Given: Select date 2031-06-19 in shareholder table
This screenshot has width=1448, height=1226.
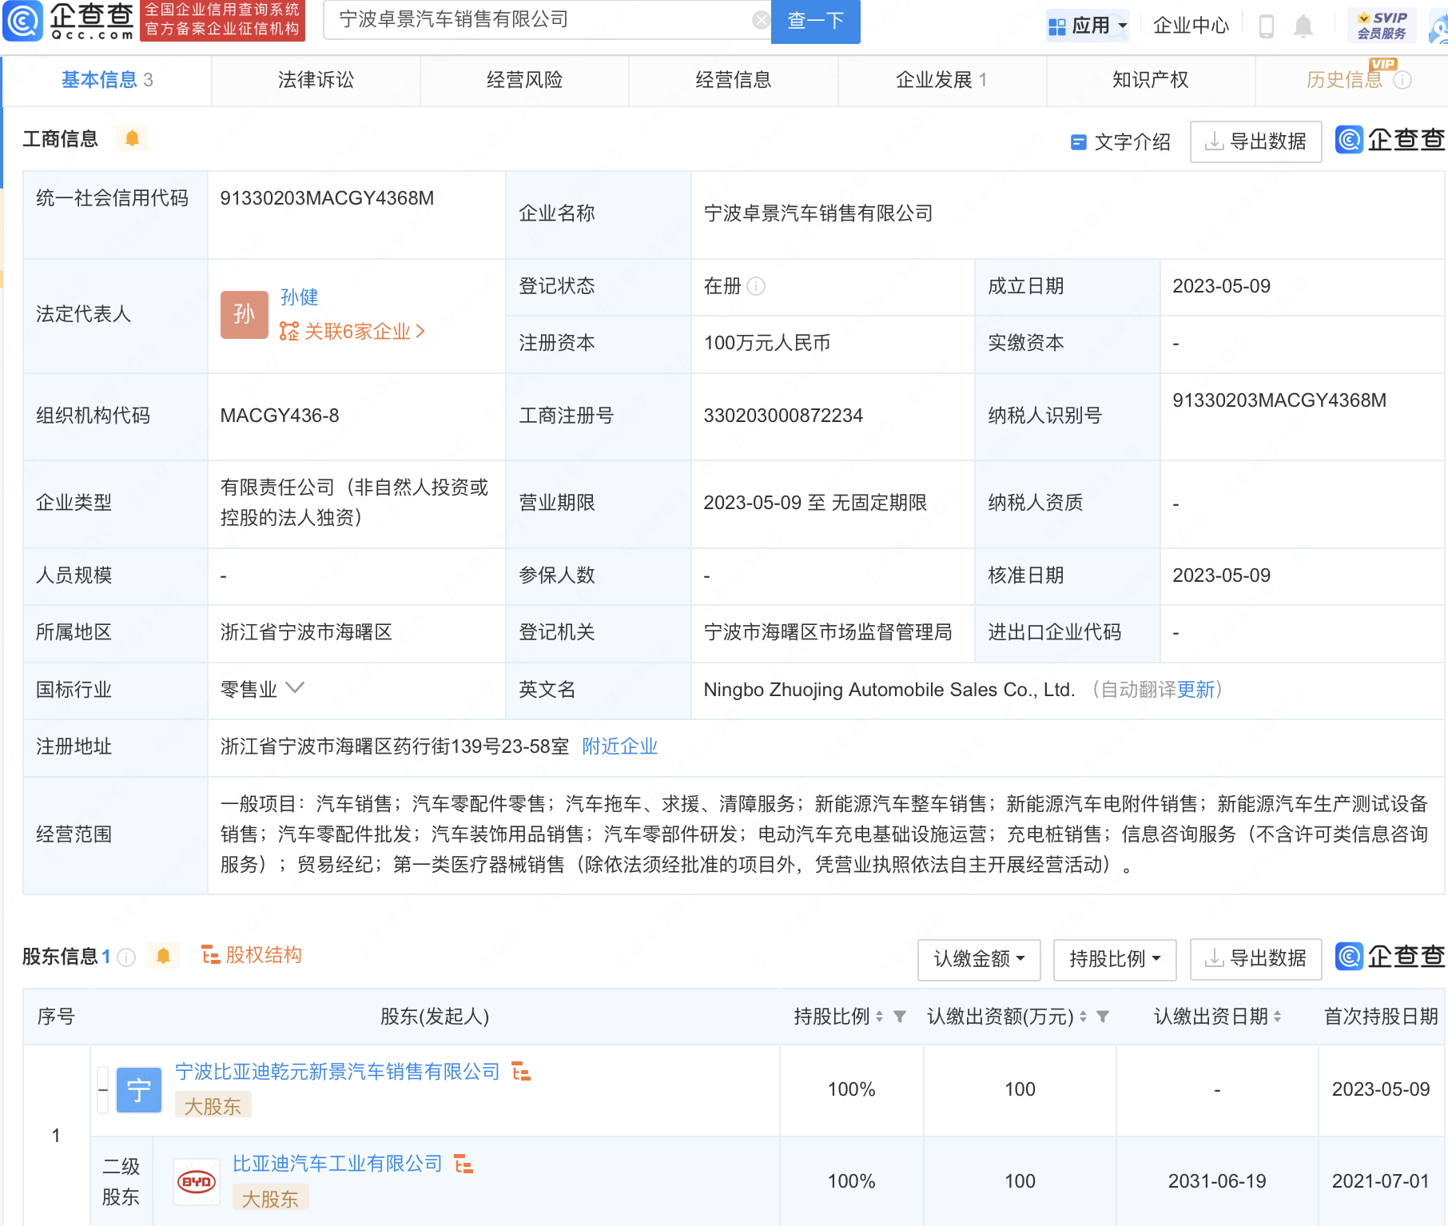Looking at the screenshot, I should [x=1217, y=1181].
